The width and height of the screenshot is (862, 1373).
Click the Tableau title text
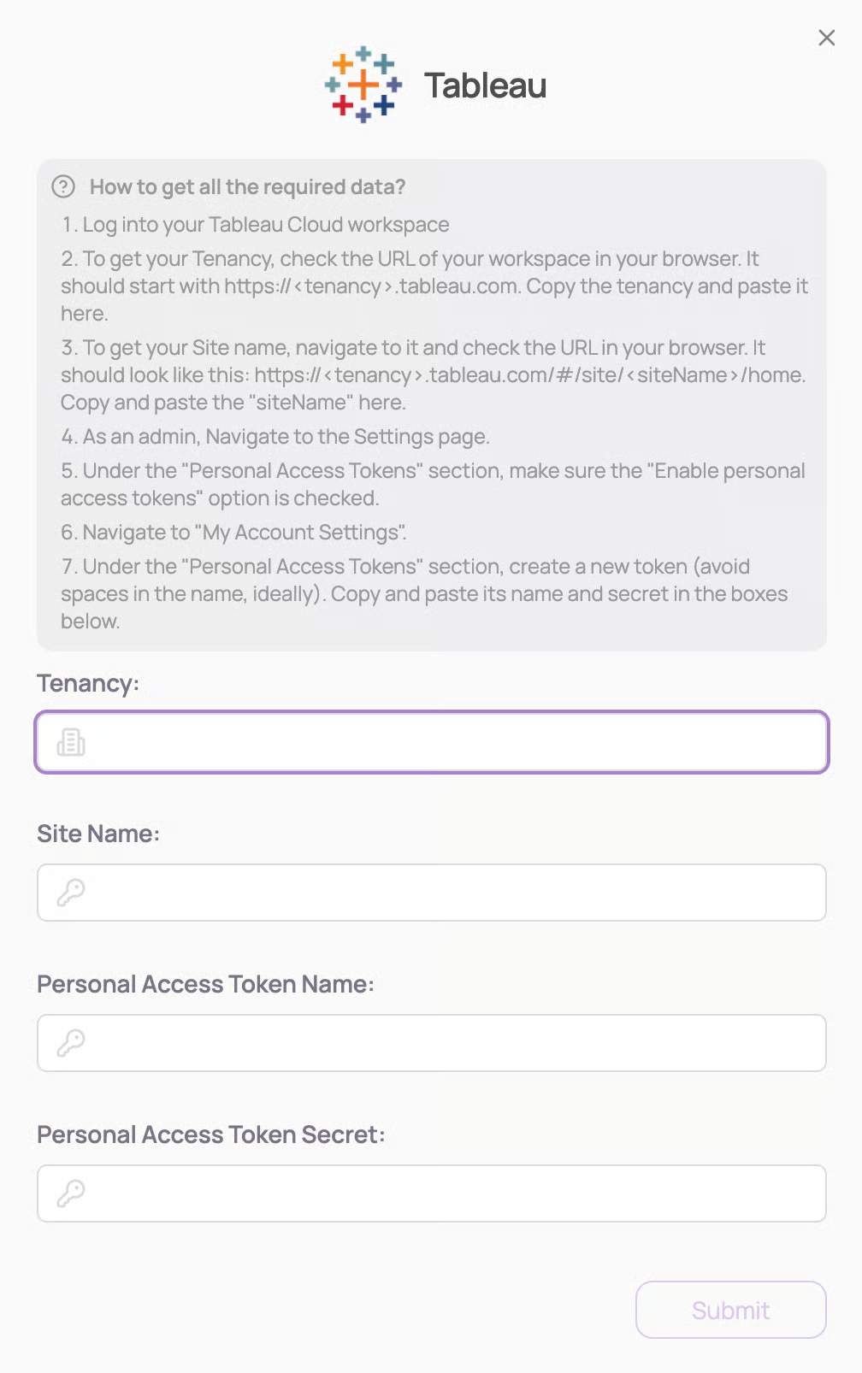pyautogui.click(x=485, y=85)
